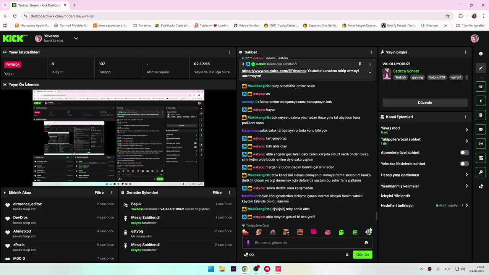Open the Filecrypt bookmark
This screenshot has height=275, width=489.
pos(429,26)
